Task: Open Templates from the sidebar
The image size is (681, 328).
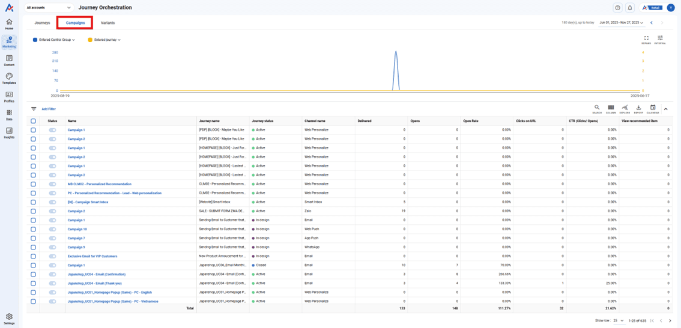Action: point(9,79)
